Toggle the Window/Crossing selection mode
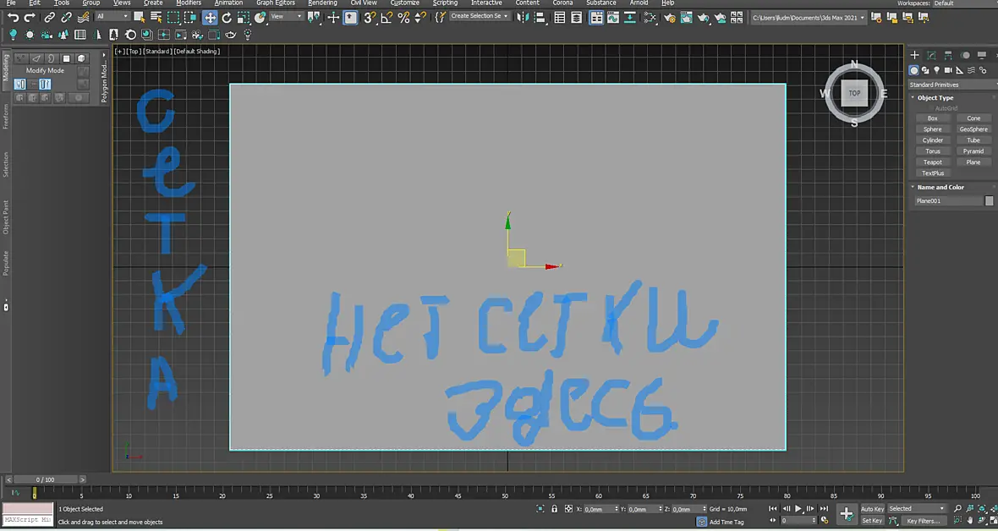This screenshot has width=998, height=531. (189, 18)
